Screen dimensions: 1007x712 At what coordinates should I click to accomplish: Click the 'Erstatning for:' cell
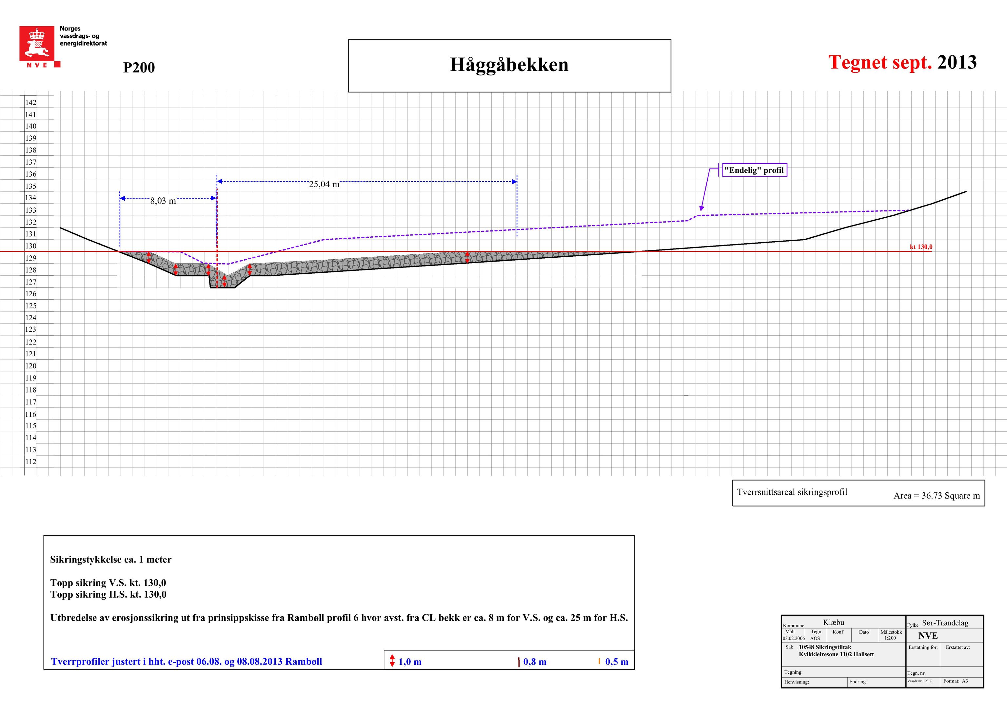(923, 654)
